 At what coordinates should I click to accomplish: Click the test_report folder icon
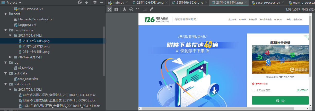11,84
